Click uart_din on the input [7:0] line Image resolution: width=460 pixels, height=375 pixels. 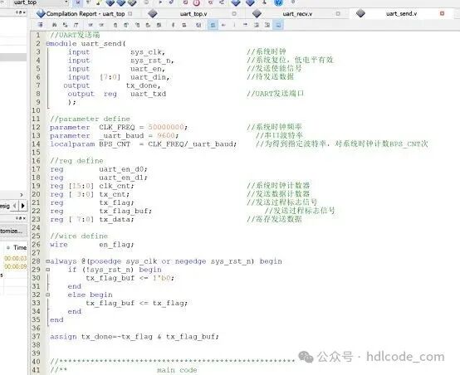[x=148, y=77]
